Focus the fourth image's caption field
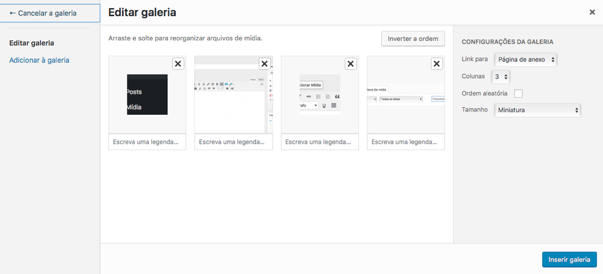The image size is (603, 274). point(406,142)
